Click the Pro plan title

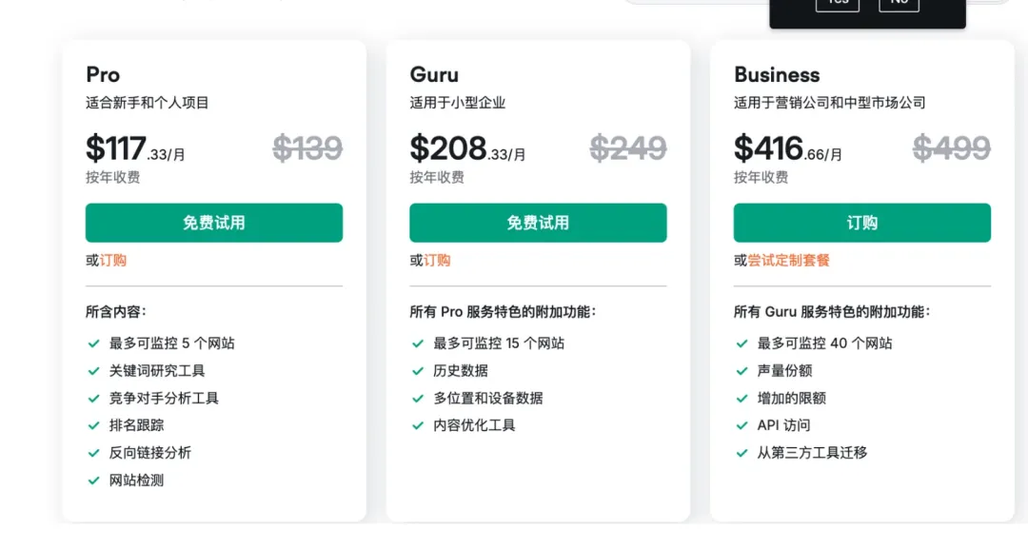coord(103,74)
